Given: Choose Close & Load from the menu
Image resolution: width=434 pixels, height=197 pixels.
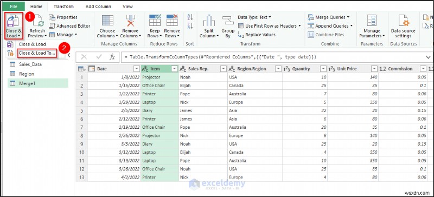Looking at the screenshot, I should [x=32, y=44].
